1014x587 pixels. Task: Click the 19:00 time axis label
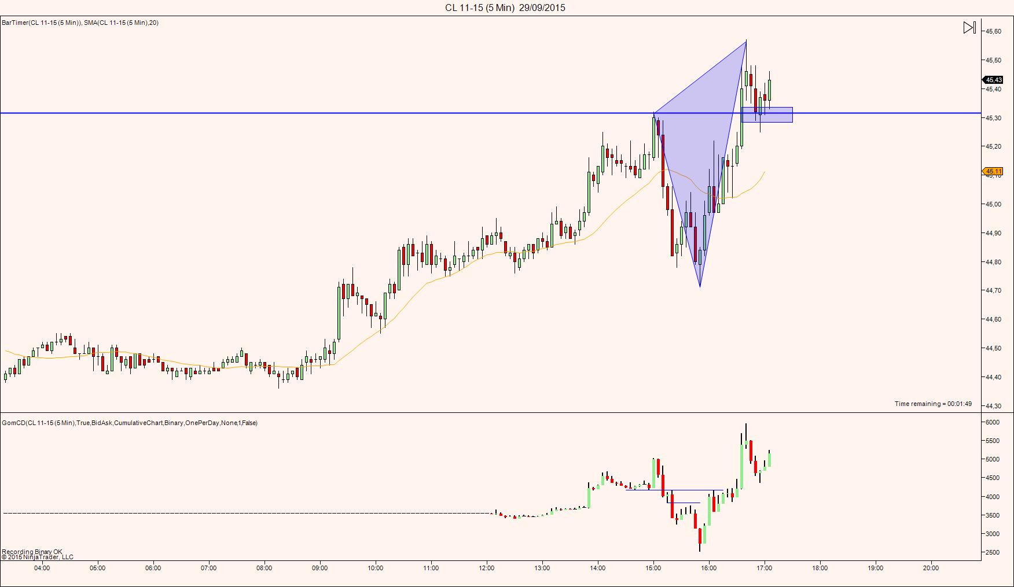pos(875,568)
